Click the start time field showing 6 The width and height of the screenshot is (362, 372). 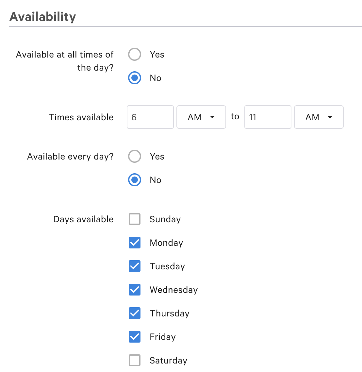150,117
